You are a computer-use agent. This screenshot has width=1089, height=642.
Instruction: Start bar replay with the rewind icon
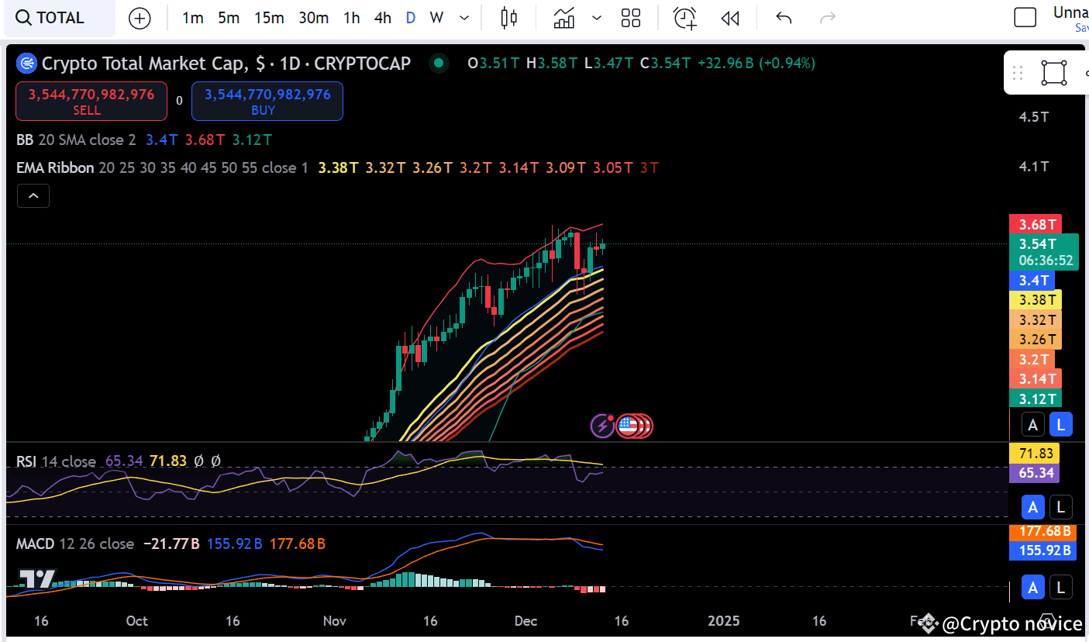tap(730, 18)
